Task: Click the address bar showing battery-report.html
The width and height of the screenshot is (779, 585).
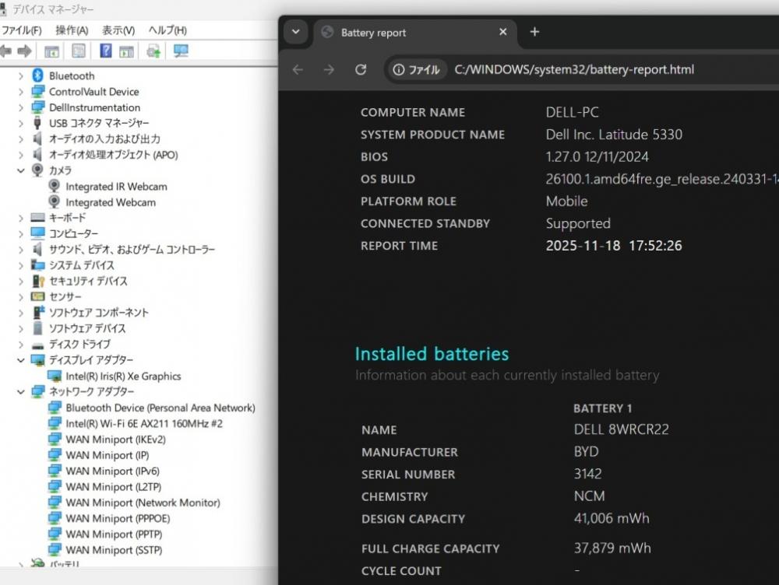Action: [x=573, y=69]
